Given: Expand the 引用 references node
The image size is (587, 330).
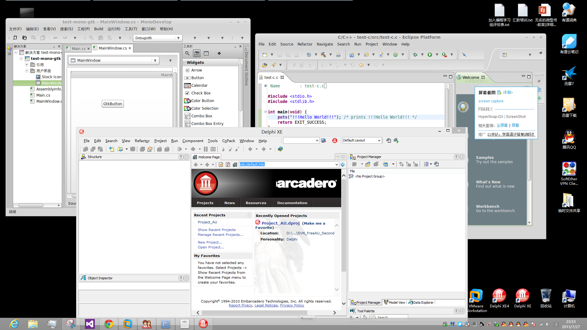Looking at the screenshot, I should [27, 65].
